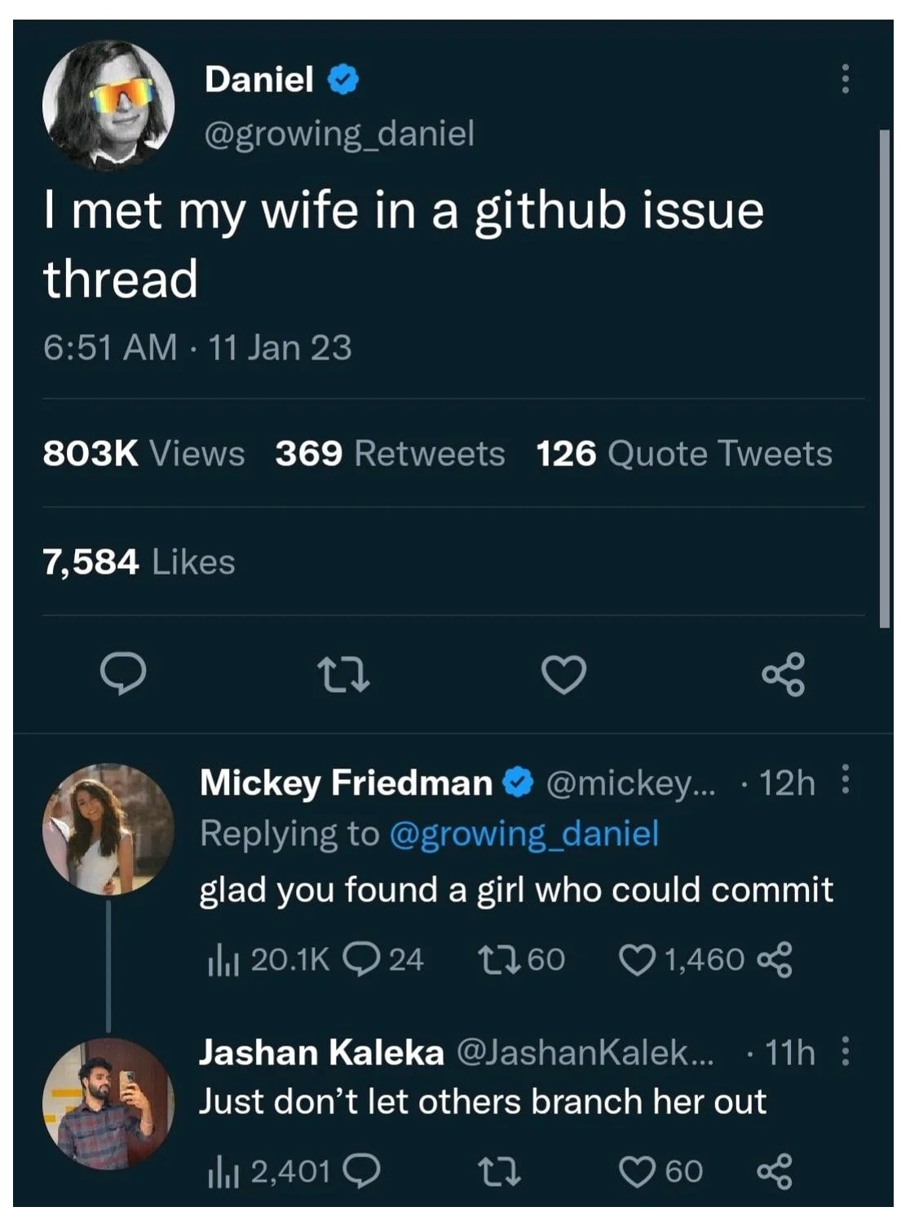This screenshot has height=1229, width=910.
Task: View the 369 Retweets list
Action: coord(390,454)
